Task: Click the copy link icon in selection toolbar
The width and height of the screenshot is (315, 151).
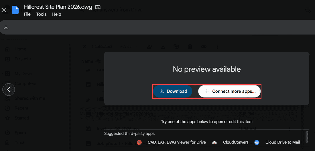Action: [x=204, y=47]
